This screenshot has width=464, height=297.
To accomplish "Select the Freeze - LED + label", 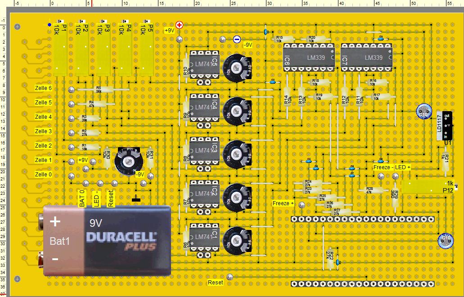I will pyautogui.click(x=392, y=167).
